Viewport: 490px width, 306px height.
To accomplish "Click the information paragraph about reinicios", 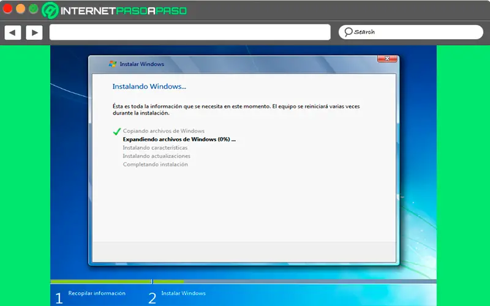I will [x=236, y=110].
